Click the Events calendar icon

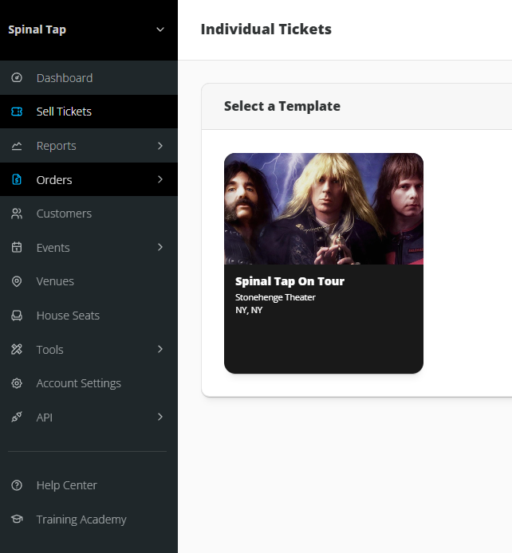pos(17,247)
